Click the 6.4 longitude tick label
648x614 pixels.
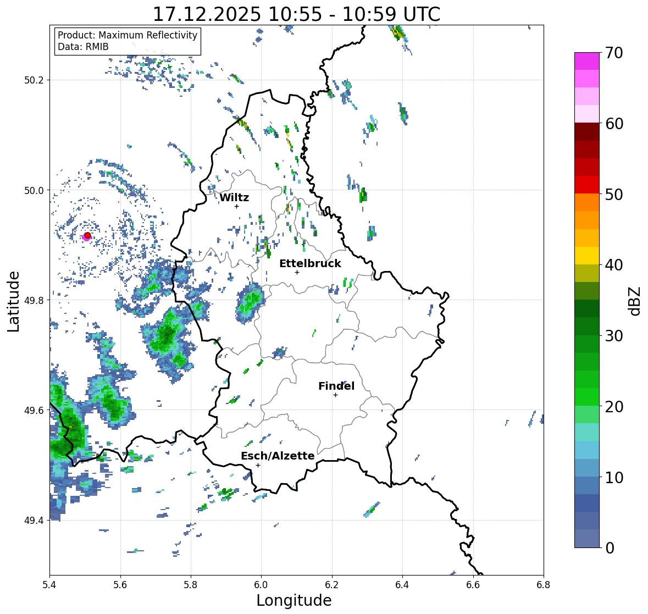click(x=402, y=584)
